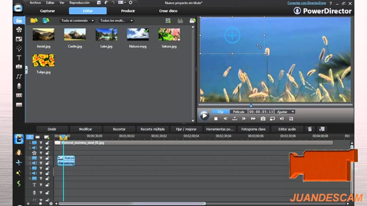
Task: Open the Magic Tools hand icon
Action: tap(19, 152)
